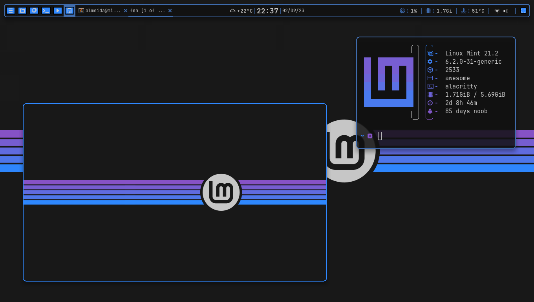Switch to the web browser globe tag
Viewport: 534px width, 302px height.
point(34,11)
